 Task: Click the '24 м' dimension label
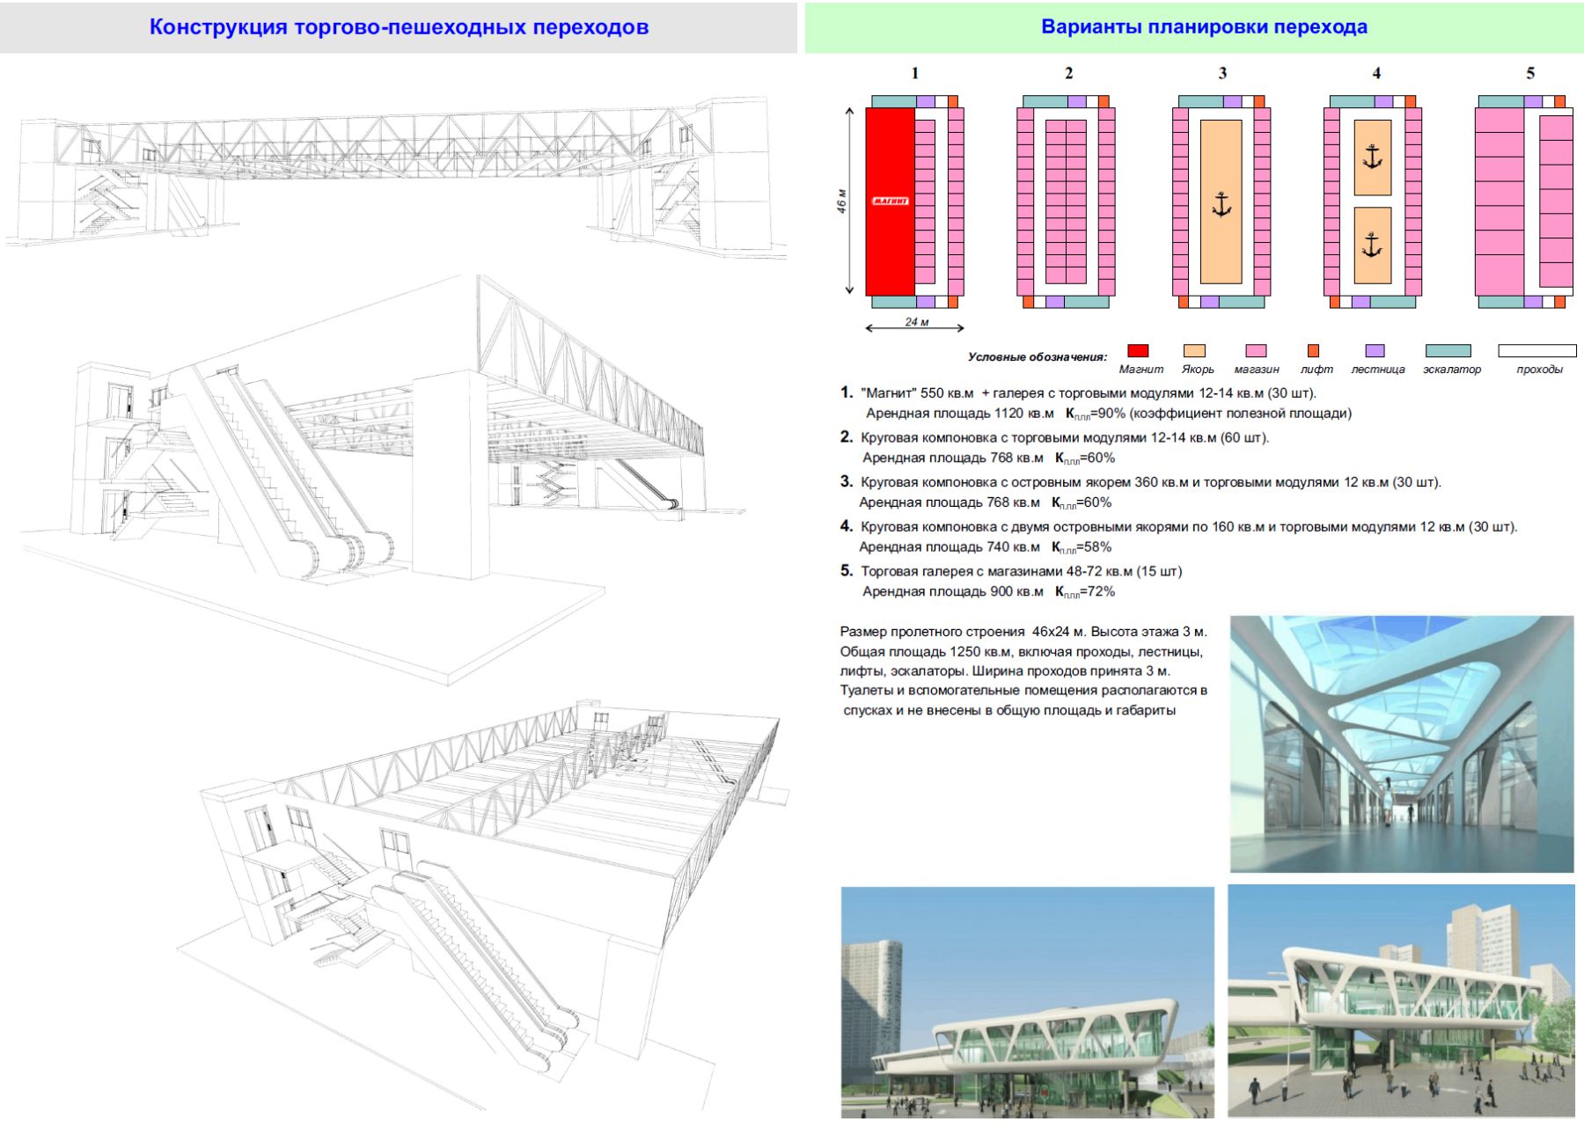coord(917,322)
